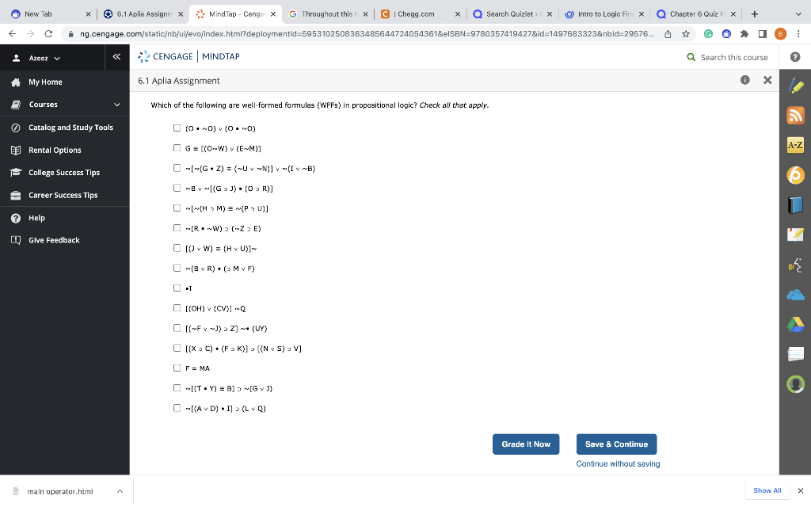Expand the Azeez user menu
Screen dimensions: 811x507
click(x=40, y=56)
